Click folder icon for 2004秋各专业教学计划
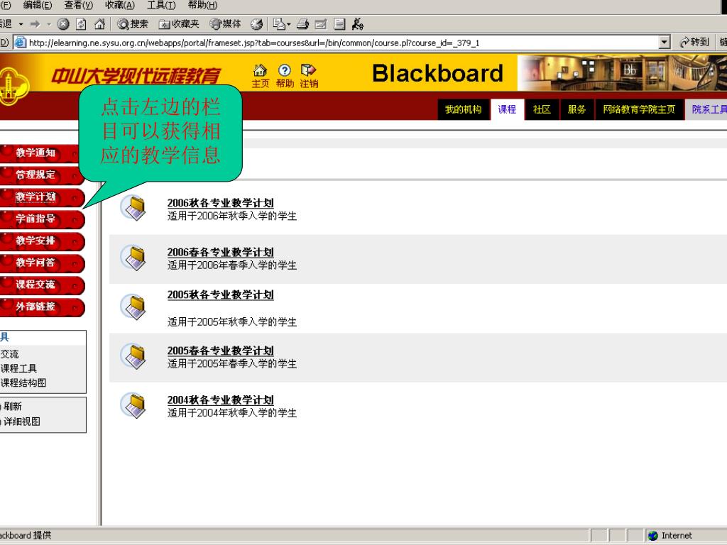This screenshot has width=727, height=545. pos(134,405)
